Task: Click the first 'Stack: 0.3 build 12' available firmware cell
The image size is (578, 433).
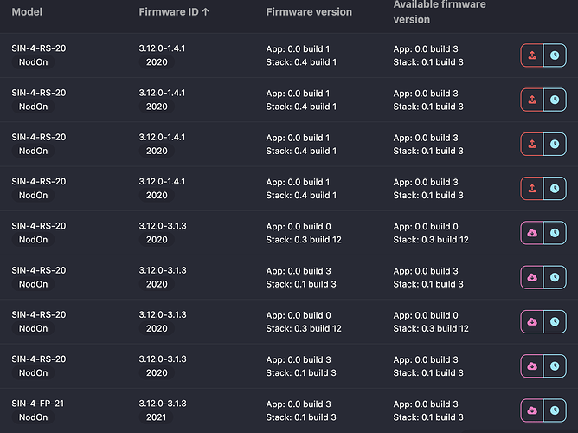Action: (431, 240)
